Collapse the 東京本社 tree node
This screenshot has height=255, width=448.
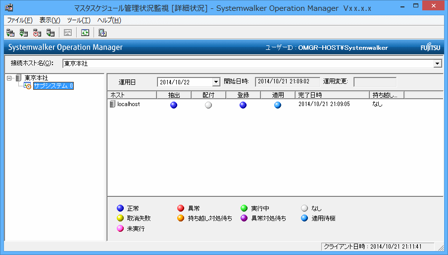[9, 78]
